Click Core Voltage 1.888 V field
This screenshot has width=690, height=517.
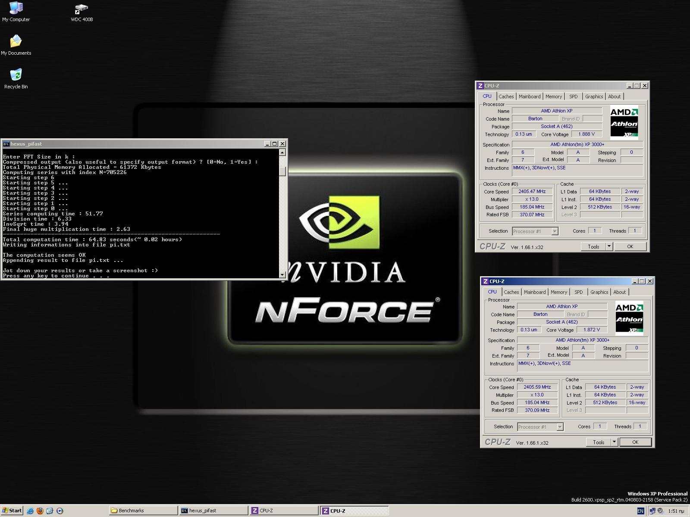[586, 134]
